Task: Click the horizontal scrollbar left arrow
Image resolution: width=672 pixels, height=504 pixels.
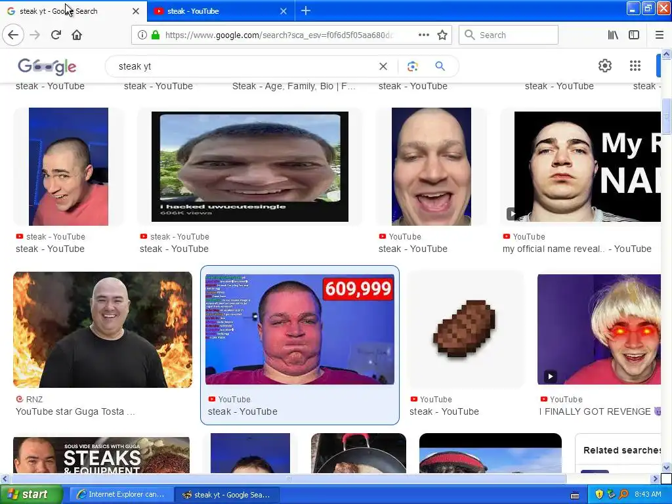Action: point(5,478)
